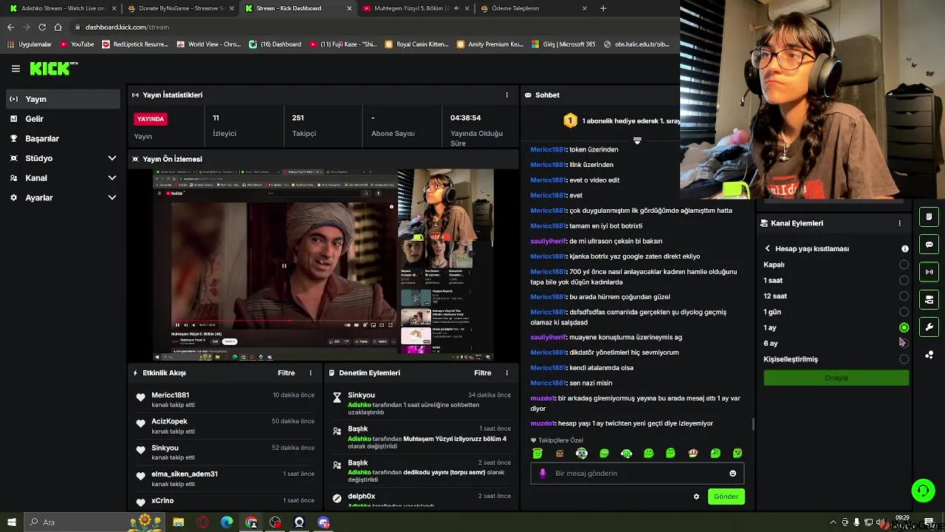
Task: Open Filtre for Etkinlik Akışı
Action: pos(286,373)
